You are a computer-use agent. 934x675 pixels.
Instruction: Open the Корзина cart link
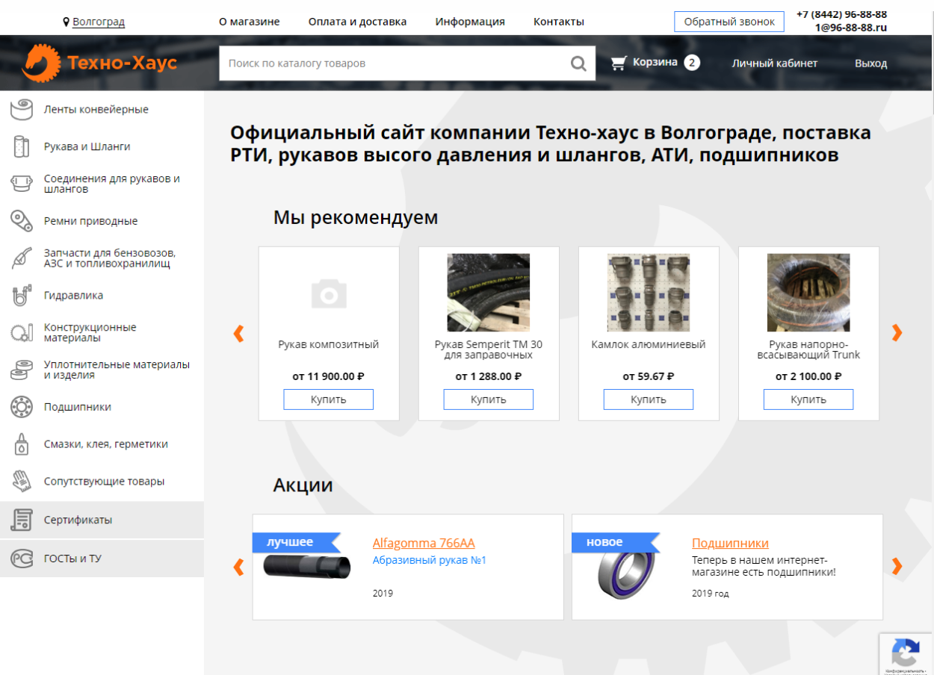point(655,62)
